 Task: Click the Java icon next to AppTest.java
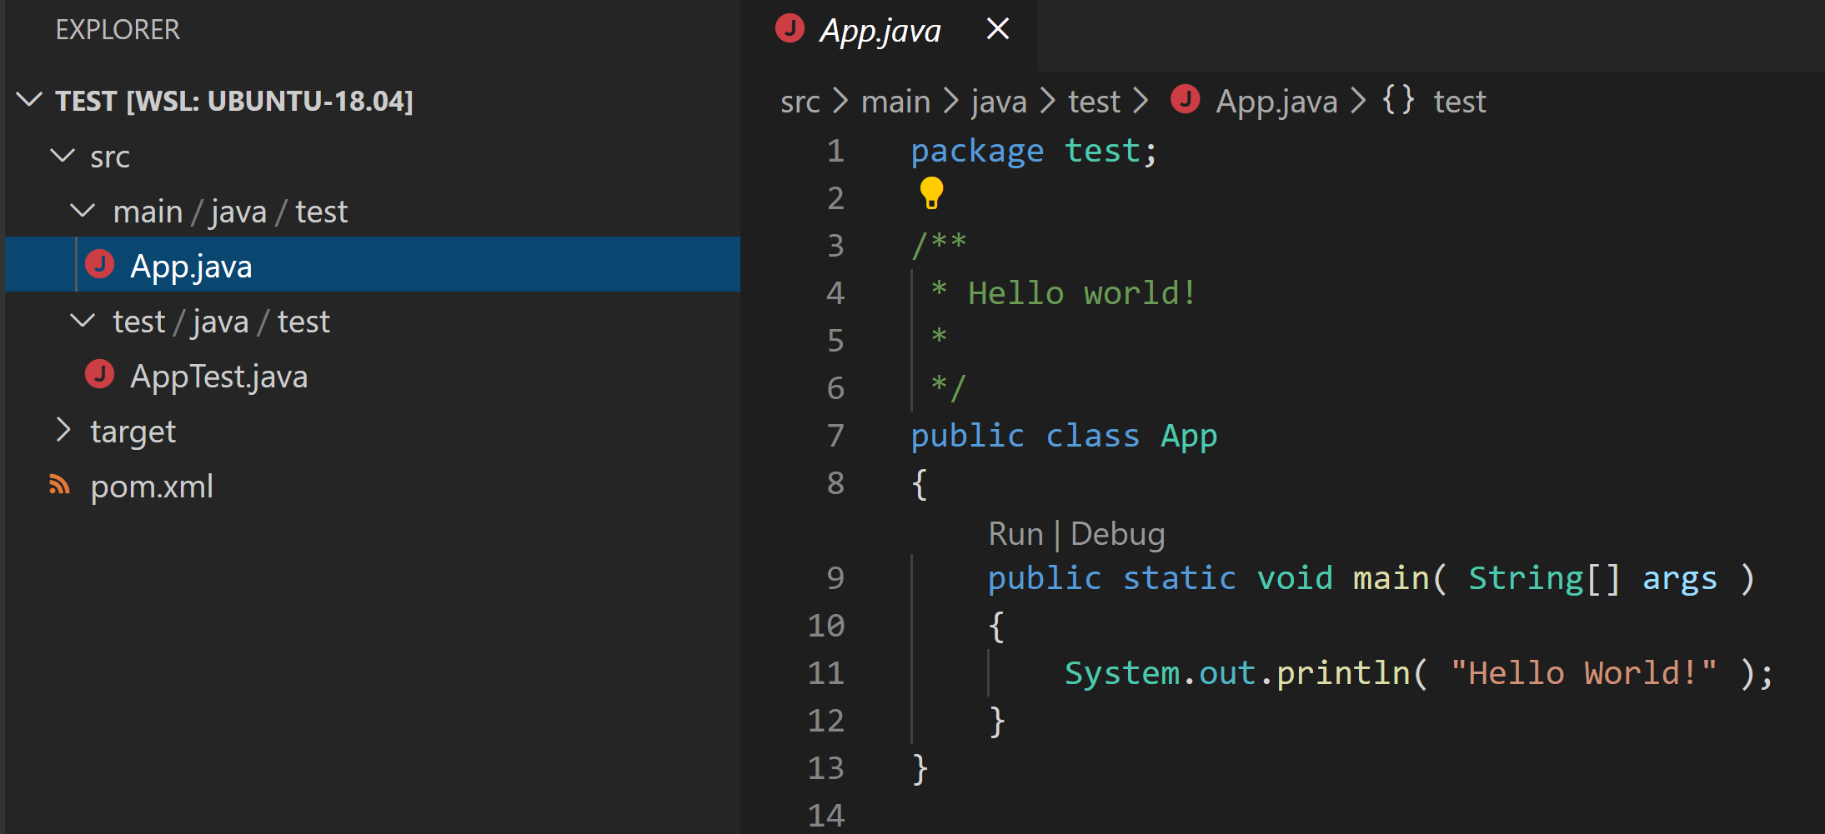[x=99, y=375]
